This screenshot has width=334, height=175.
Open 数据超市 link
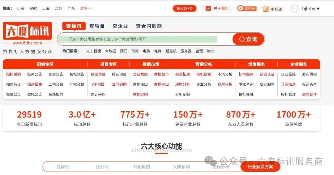point(161,74)
